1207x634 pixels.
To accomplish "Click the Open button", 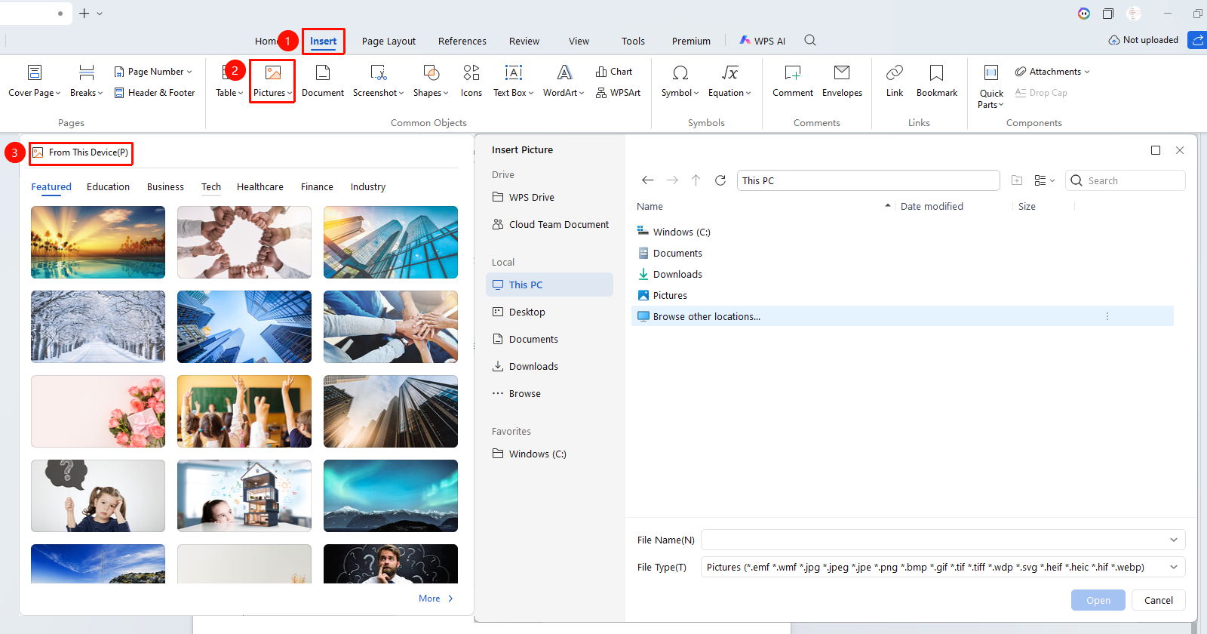I will tap(1098, 600).
